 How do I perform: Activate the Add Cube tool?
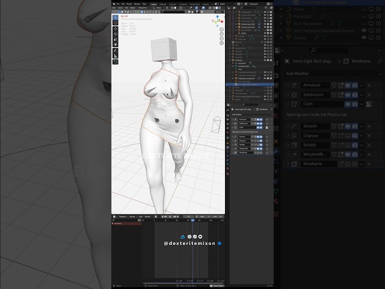(115, 61)
